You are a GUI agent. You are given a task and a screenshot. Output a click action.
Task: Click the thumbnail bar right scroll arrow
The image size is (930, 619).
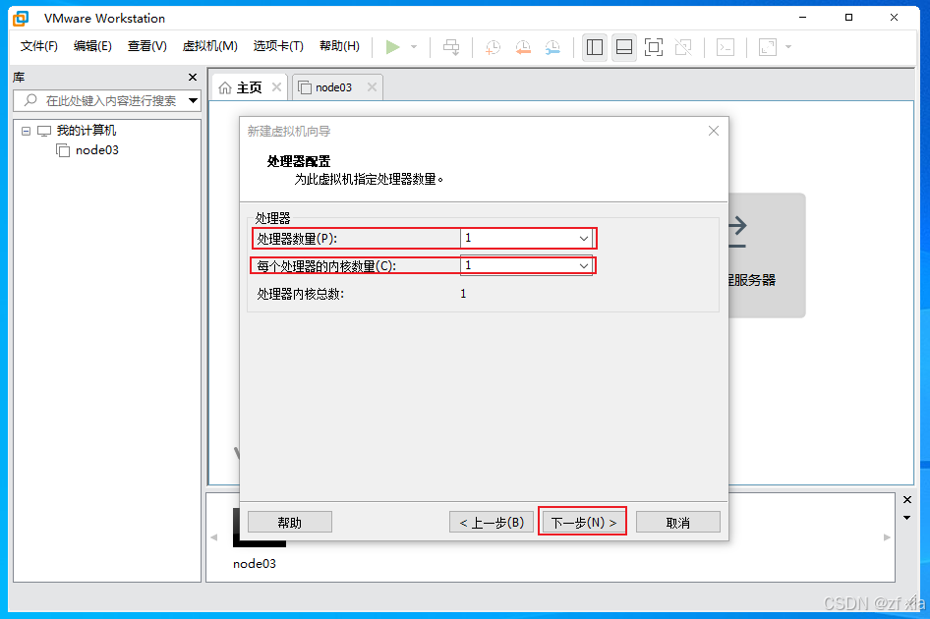(x=887, y=537)
